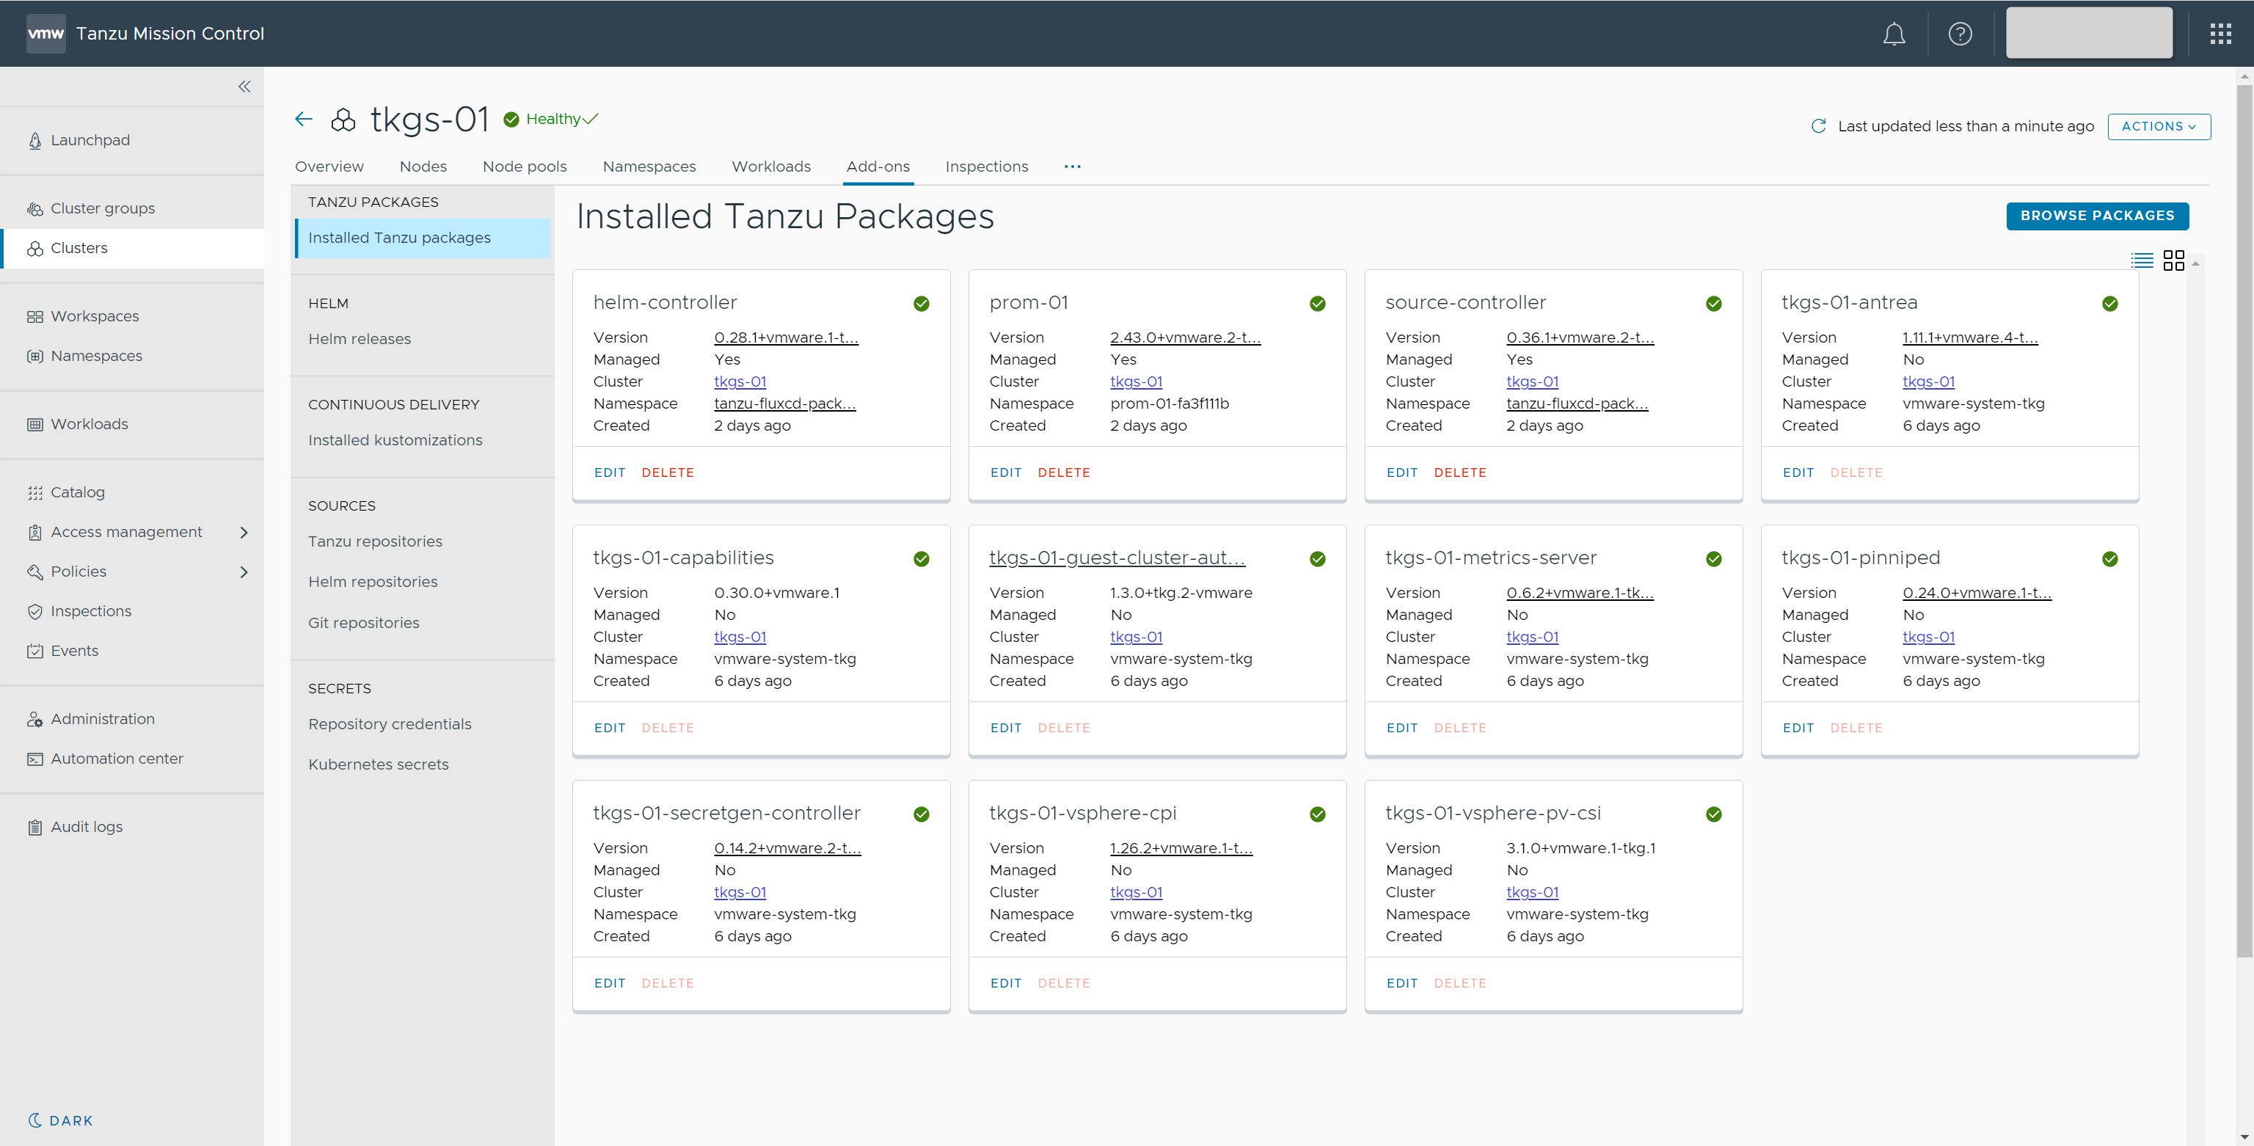This screenshot has width=2254, height=1146.
Task: Open the notifications bell icon
Action: [1894, 34]
